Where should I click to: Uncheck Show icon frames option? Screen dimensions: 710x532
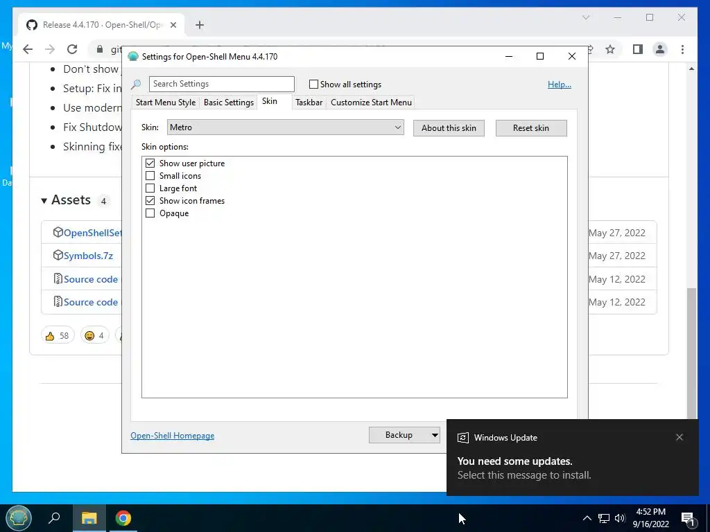point(150,200)
